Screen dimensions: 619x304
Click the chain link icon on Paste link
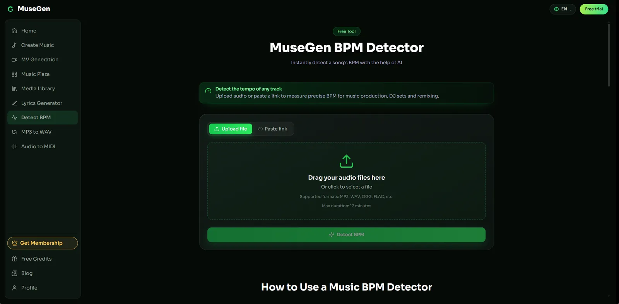260,129
